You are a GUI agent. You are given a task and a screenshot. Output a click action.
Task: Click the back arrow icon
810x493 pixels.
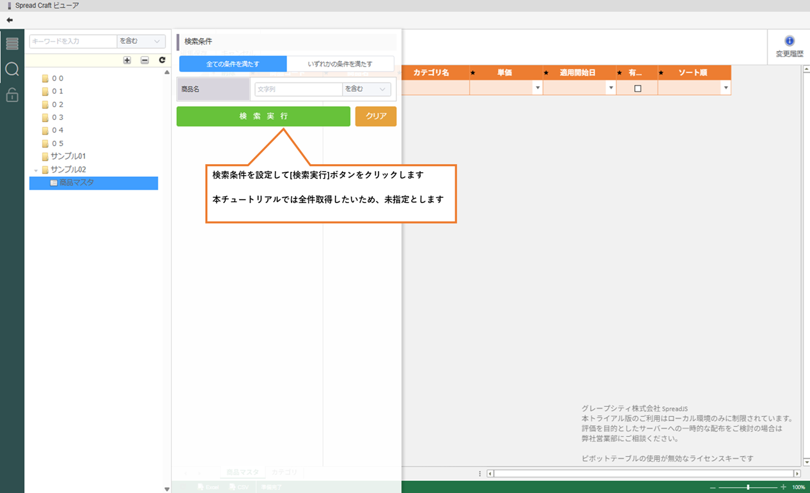(10, 20)
